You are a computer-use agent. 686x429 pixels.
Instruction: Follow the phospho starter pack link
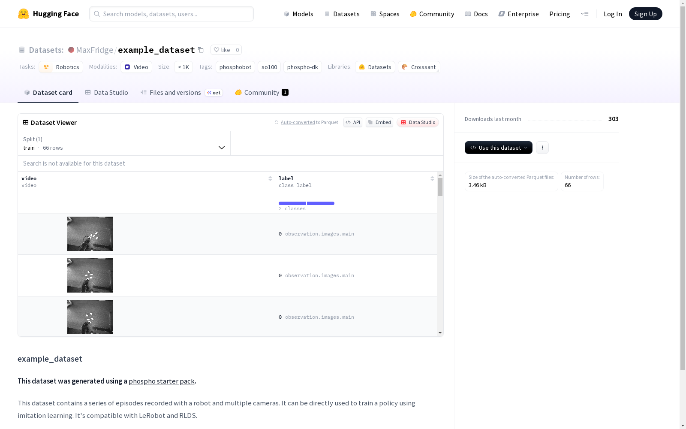pos(162,381)
